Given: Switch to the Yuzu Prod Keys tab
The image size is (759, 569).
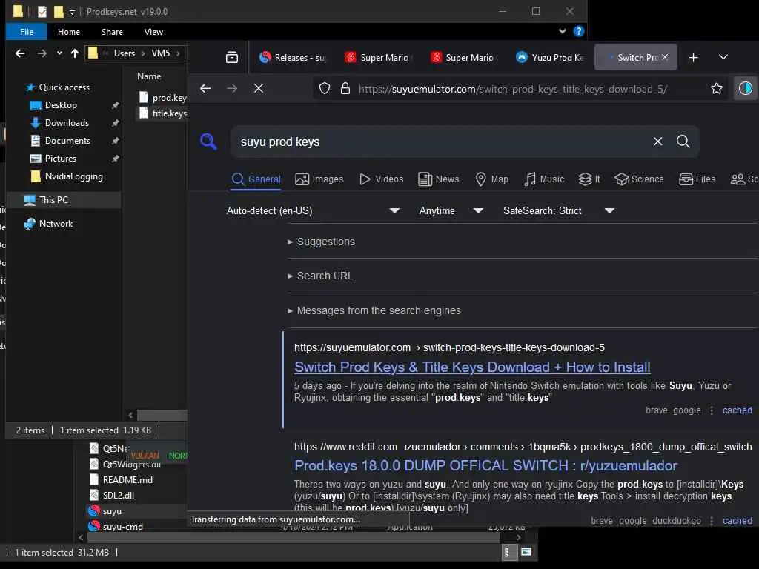Looking at the screenshot, I should (549, 58).
